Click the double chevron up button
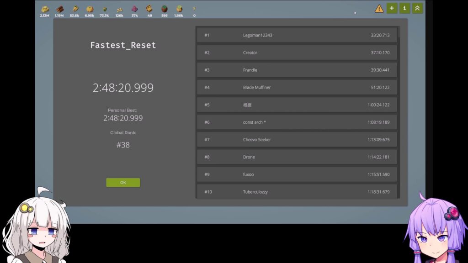Viewport: 468px width, 263px height. click(417, 8)
